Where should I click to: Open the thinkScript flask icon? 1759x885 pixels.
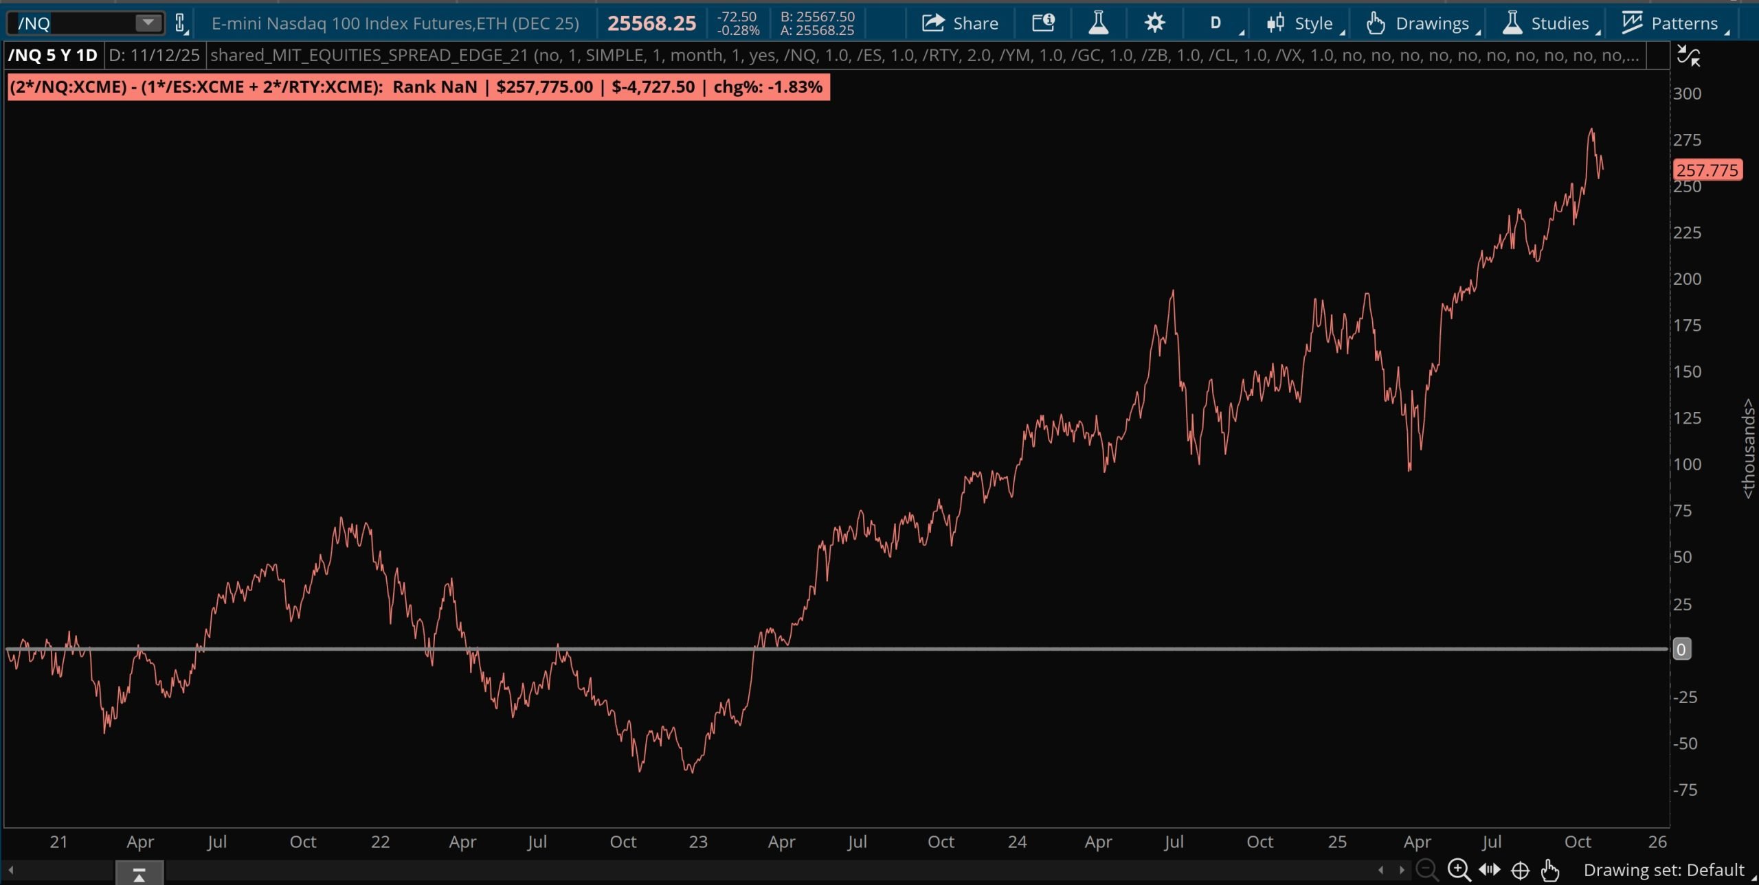coord(1098,23)
